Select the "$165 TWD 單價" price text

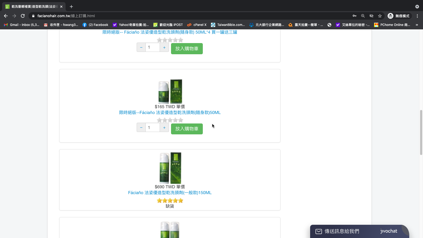point(170,107)
